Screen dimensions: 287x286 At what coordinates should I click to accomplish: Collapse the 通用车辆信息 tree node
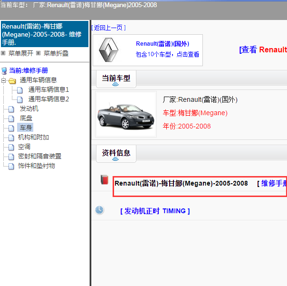tap(3, 80)
